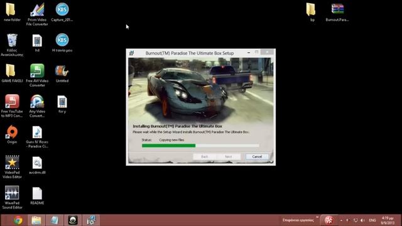Viewport: 402px width, 226px height.
Task: Select the Free AVI Video Converter shortcut
Action: coord(37,75)
